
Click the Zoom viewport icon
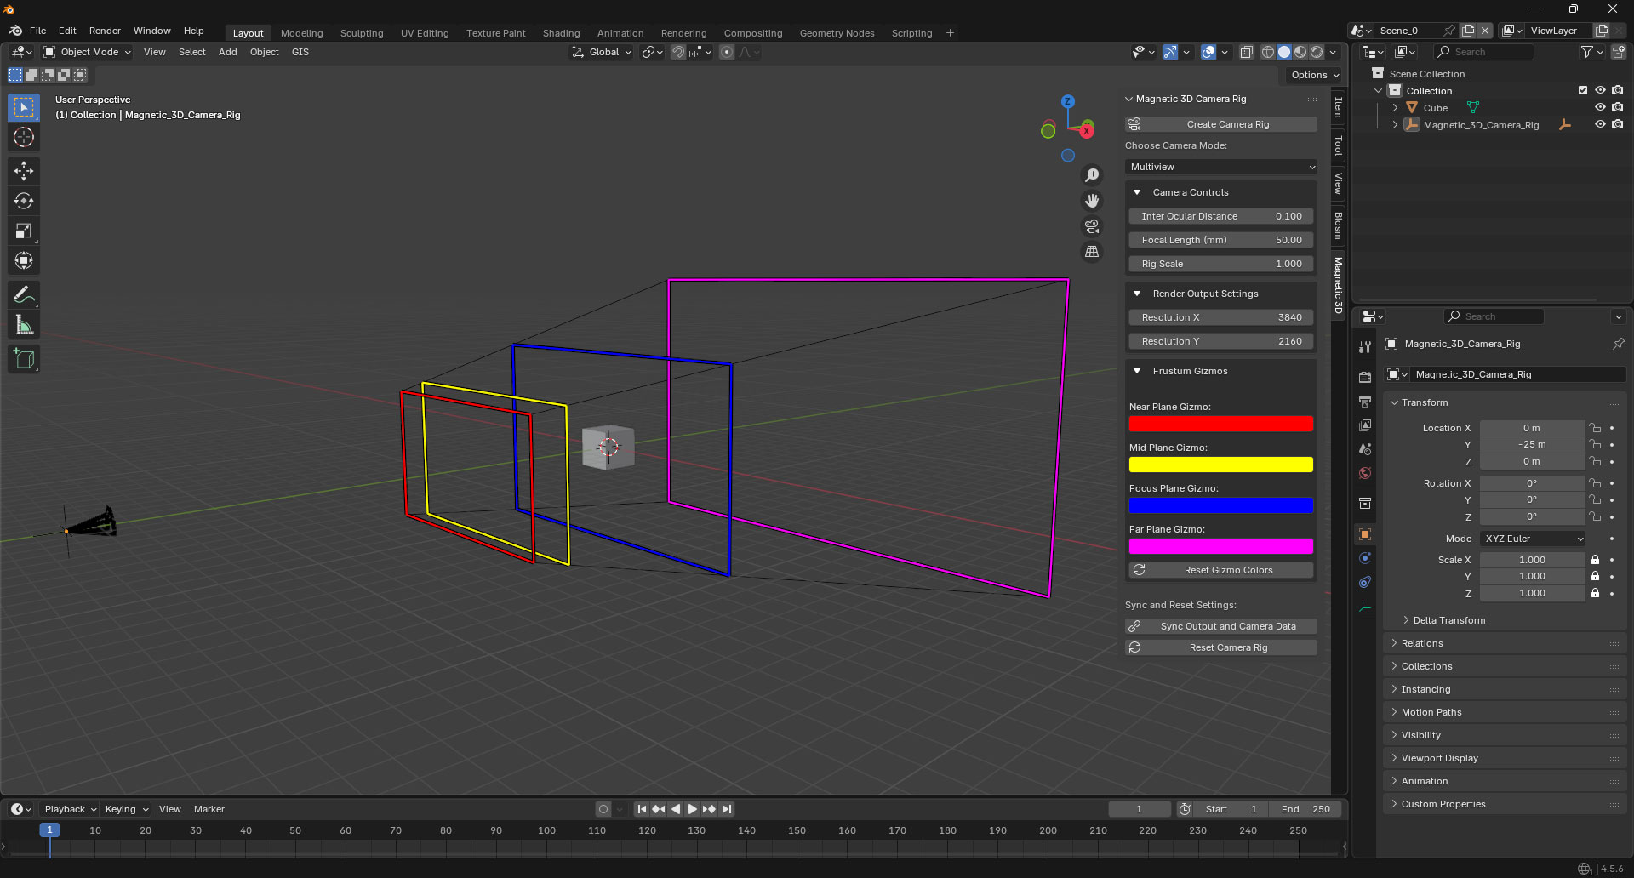click(x=1092, y=175)
